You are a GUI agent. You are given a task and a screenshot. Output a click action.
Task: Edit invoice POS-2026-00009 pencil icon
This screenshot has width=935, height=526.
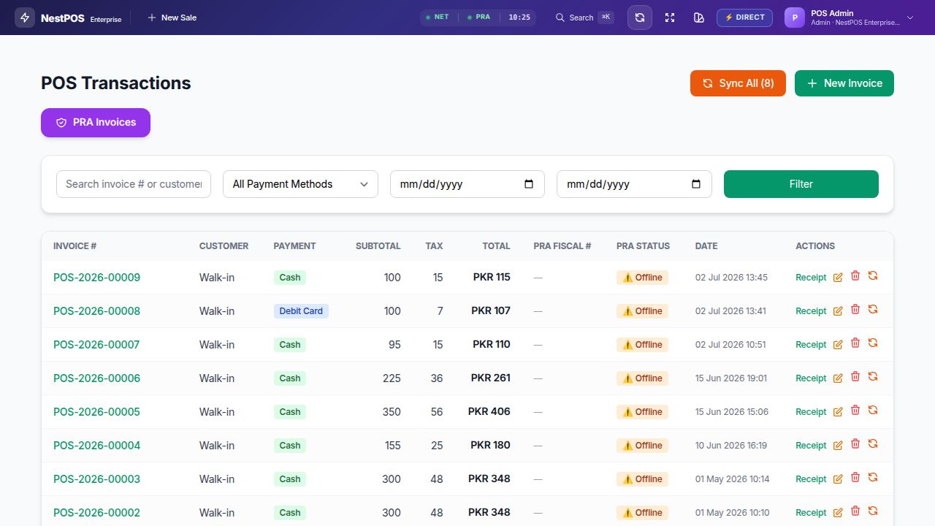click(838, 278)
